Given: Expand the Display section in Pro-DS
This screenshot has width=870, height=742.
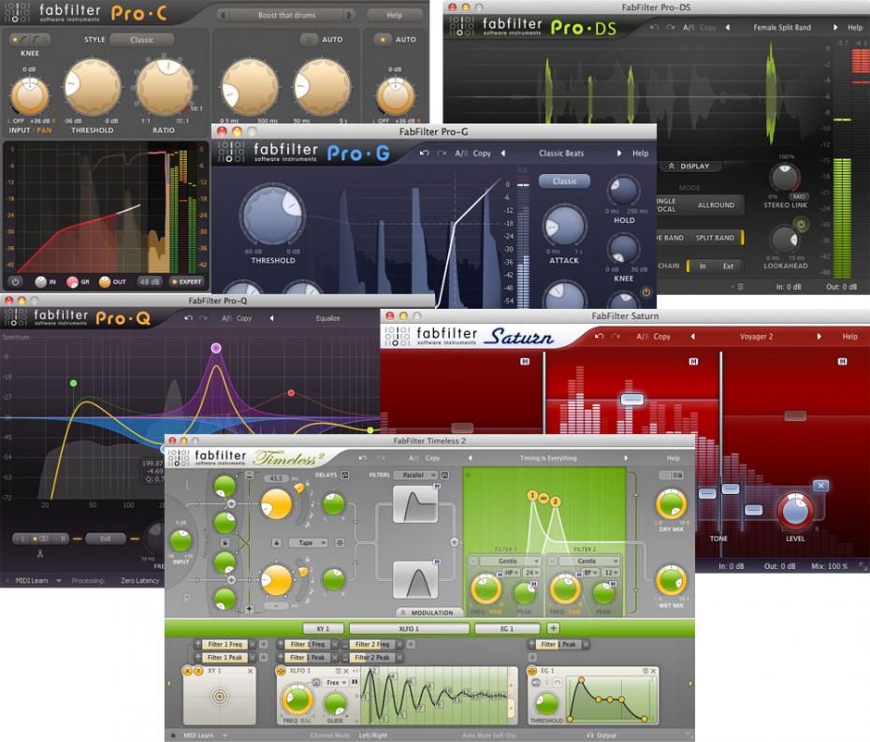Looking at the screenshot, I should pos(689,167).
